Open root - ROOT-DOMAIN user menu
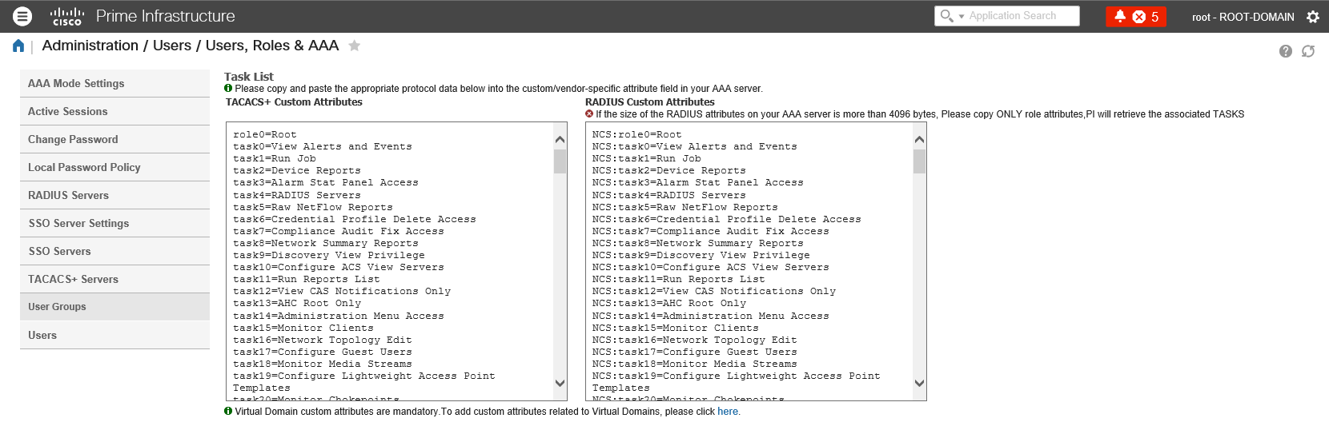This screenshot has width=1329, height=430. point(1243,17)
